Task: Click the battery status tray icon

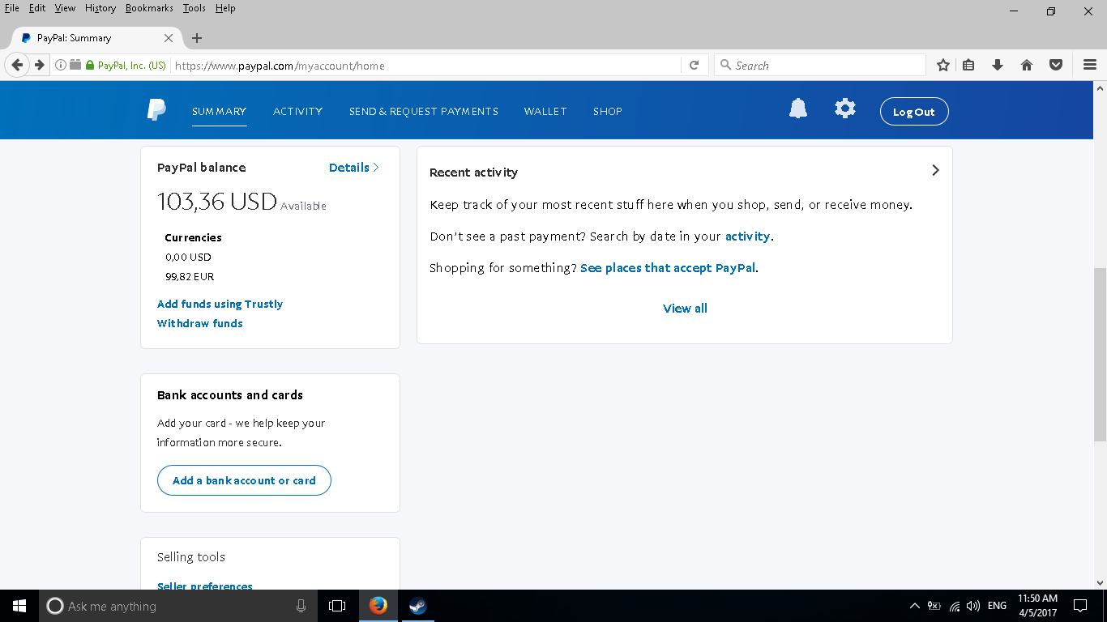Action: [x=934, y=606]
